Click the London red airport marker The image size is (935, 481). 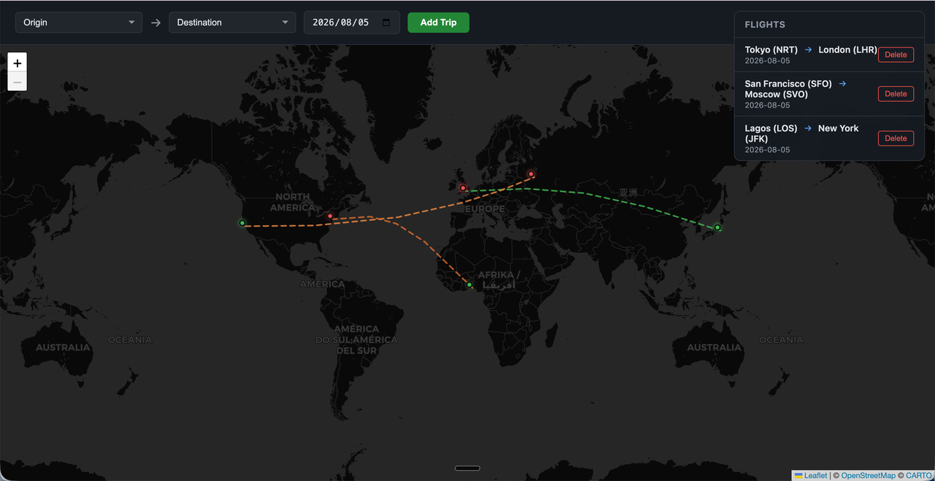coord(462,188)
